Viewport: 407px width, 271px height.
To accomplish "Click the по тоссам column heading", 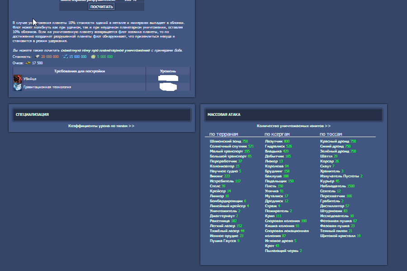I will click(x=331, y=134).
